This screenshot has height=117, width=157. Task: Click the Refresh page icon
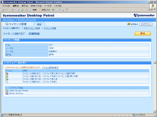22,10
